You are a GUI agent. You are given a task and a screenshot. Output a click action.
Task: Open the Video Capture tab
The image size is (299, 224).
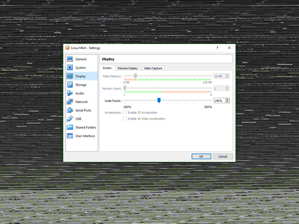click(x=153, y=68)
